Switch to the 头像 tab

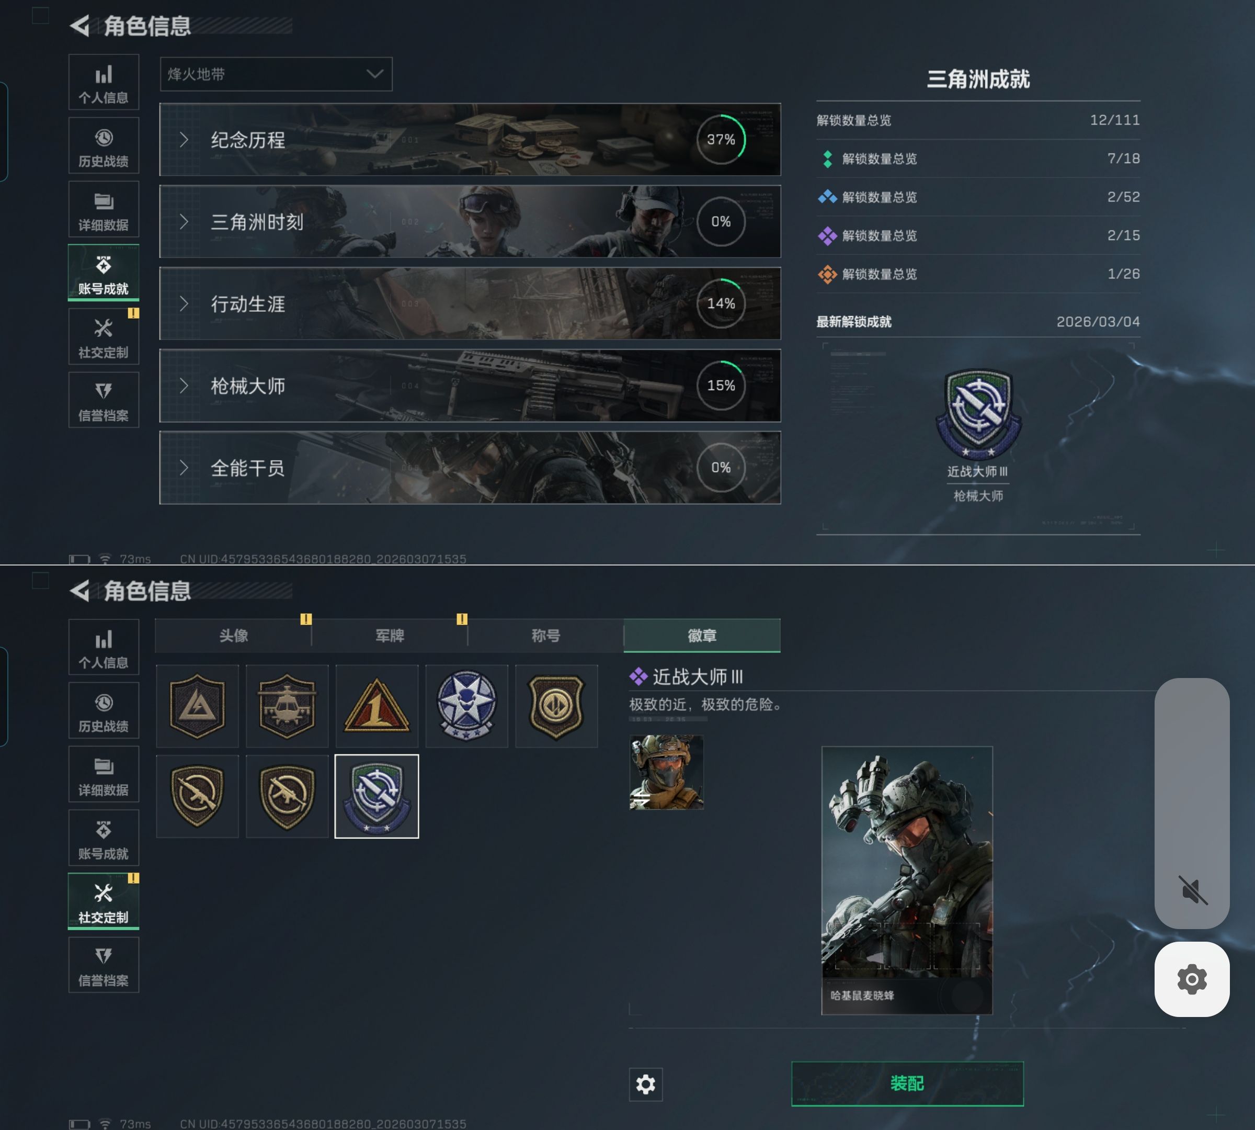[x=233, y=635]
